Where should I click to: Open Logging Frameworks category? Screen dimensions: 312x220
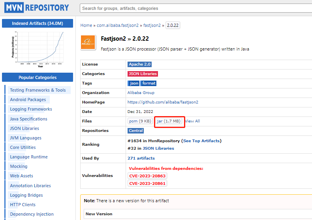coord(31,109)
